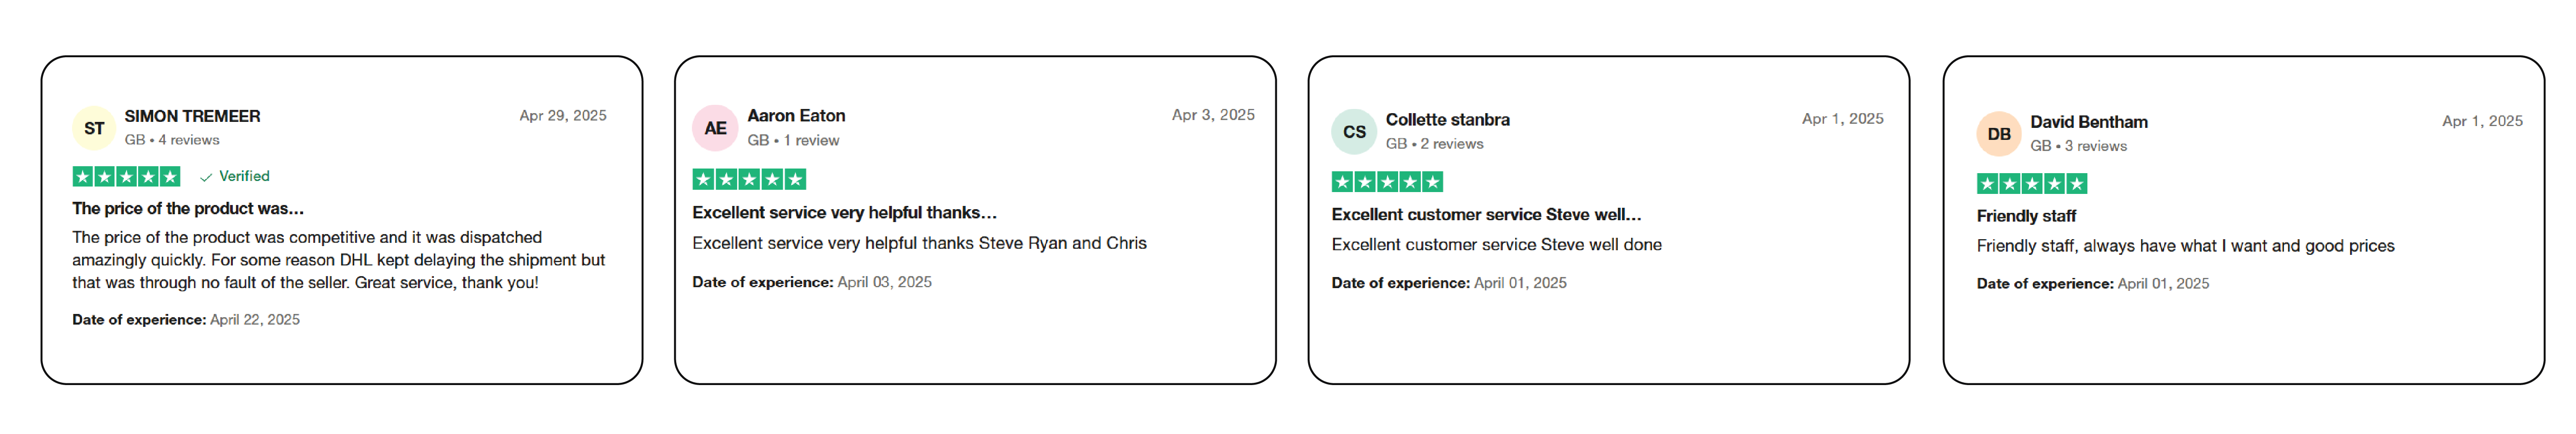Open David Bentham's reviewer profile
Viewport: 2576px width, 434px height.
[x=2088, y=122]
